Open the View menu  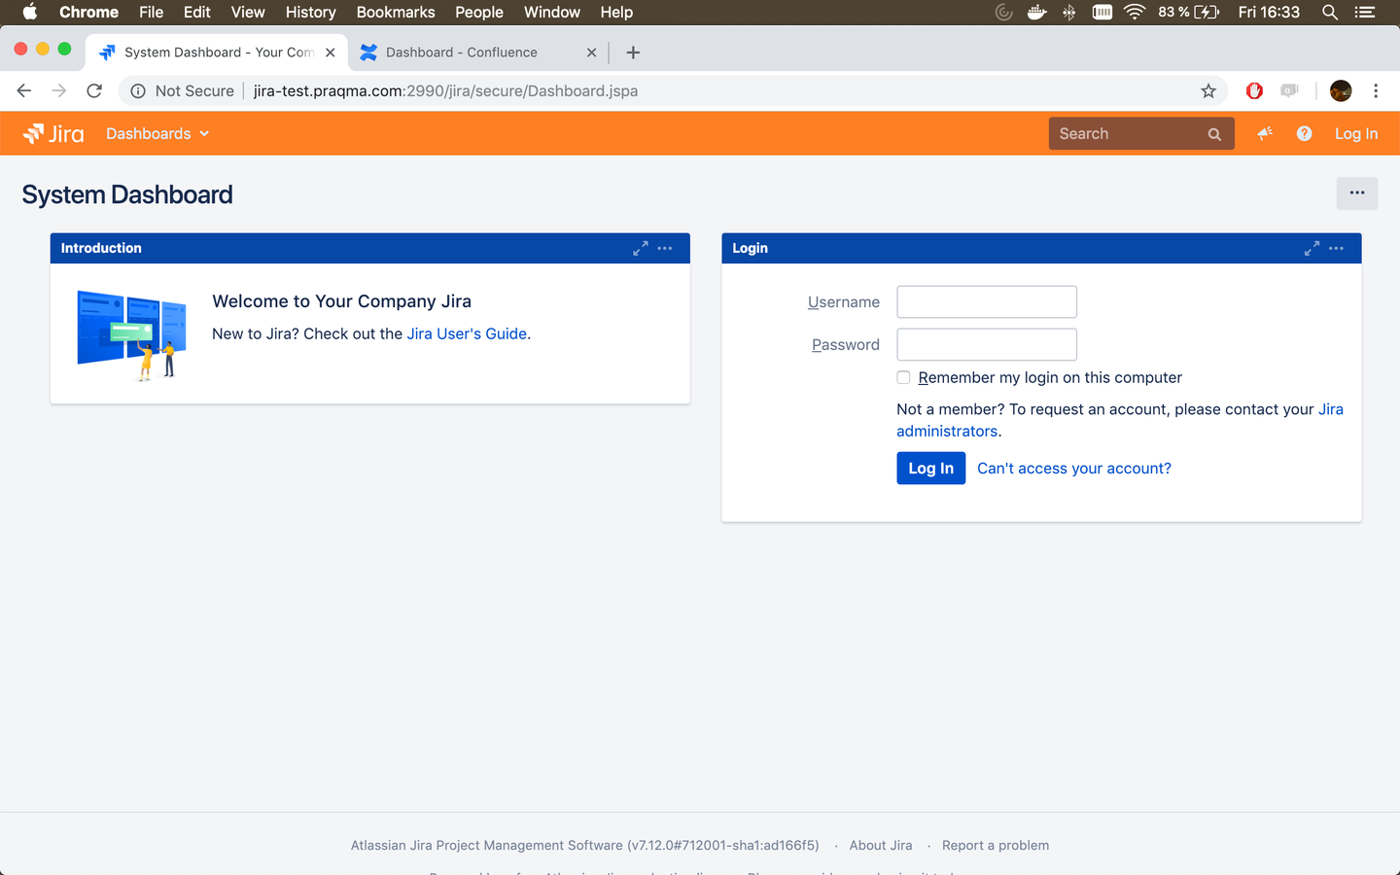tap(248, 12)
